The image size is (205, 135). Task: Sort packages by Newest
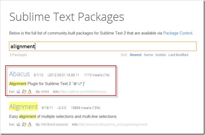[135, 55]
